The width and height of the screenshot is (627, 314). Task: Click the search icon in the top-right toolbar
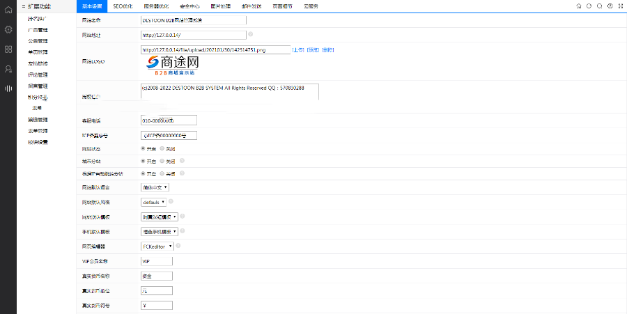pyautogui.click(x=599, y=6)
